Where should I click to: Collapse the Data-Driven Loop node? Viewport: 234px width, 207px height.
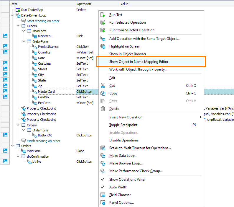tap(12, 15)
